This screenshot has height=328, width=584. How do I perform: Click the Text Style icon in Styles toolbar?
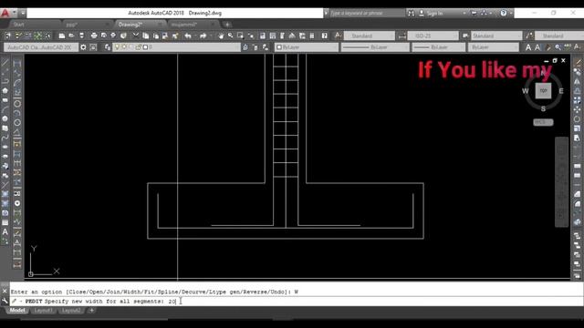(x=338, y=36)
